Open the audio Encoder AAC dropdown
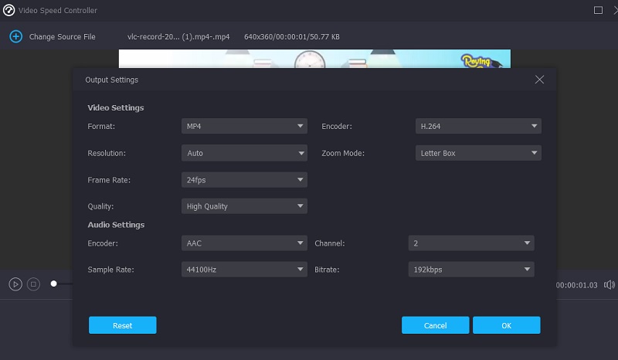The height and width of the screenshot is (360, 618). (x=244, y=243)
